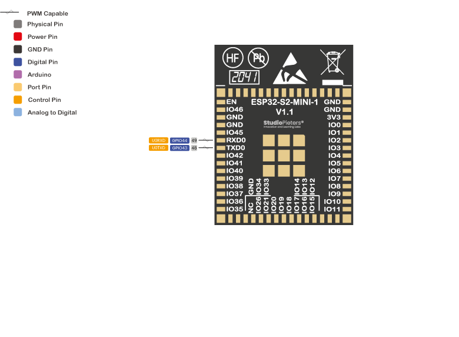Select the gray Physical Pin swatch
459x337 pixels.
18,24
